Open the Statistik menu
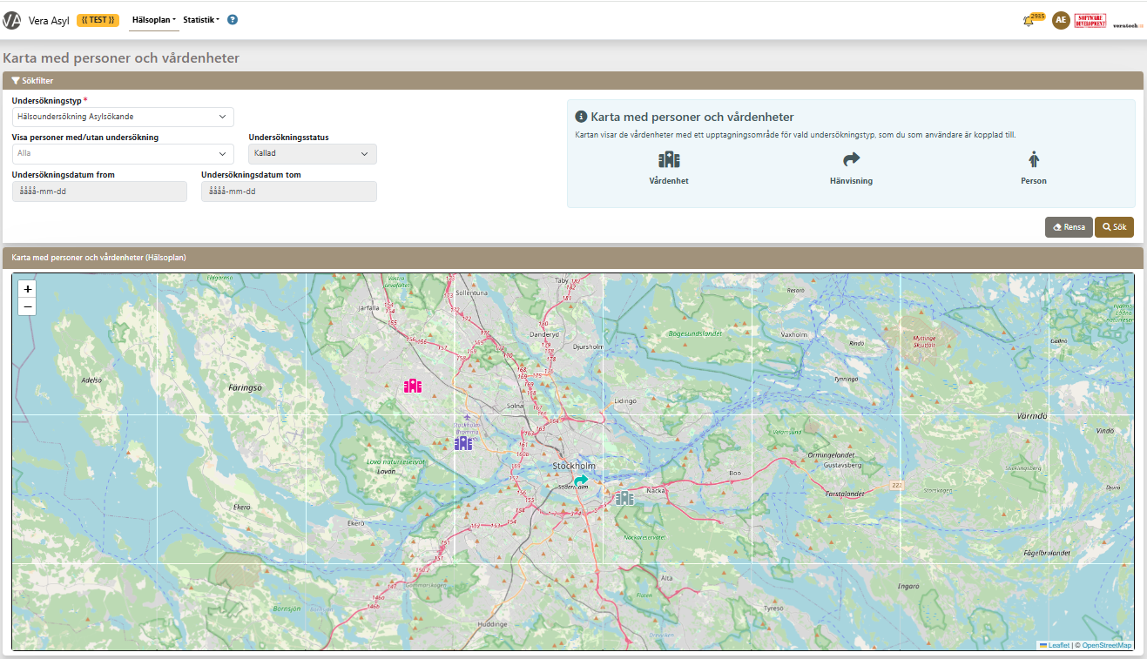Viewport: 1147px width, 659px height. [200, 20]
